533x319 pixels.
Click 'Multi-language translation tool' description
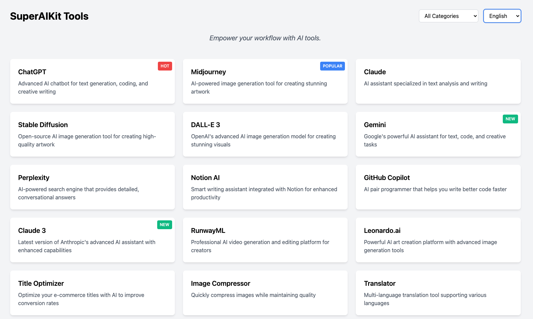pos(425,299)
